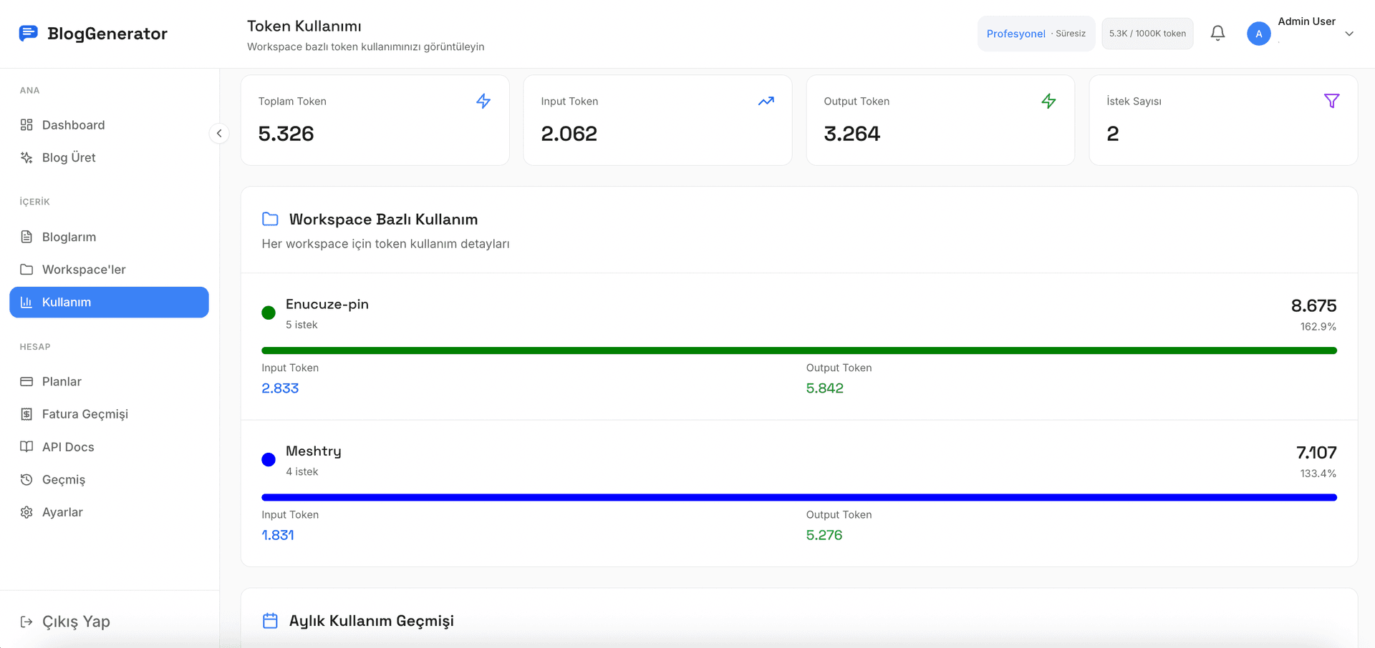This screenshot has width=1375, height=648.
Task: Click the Workspace'ler folder icon
Action: coord(26,269)
